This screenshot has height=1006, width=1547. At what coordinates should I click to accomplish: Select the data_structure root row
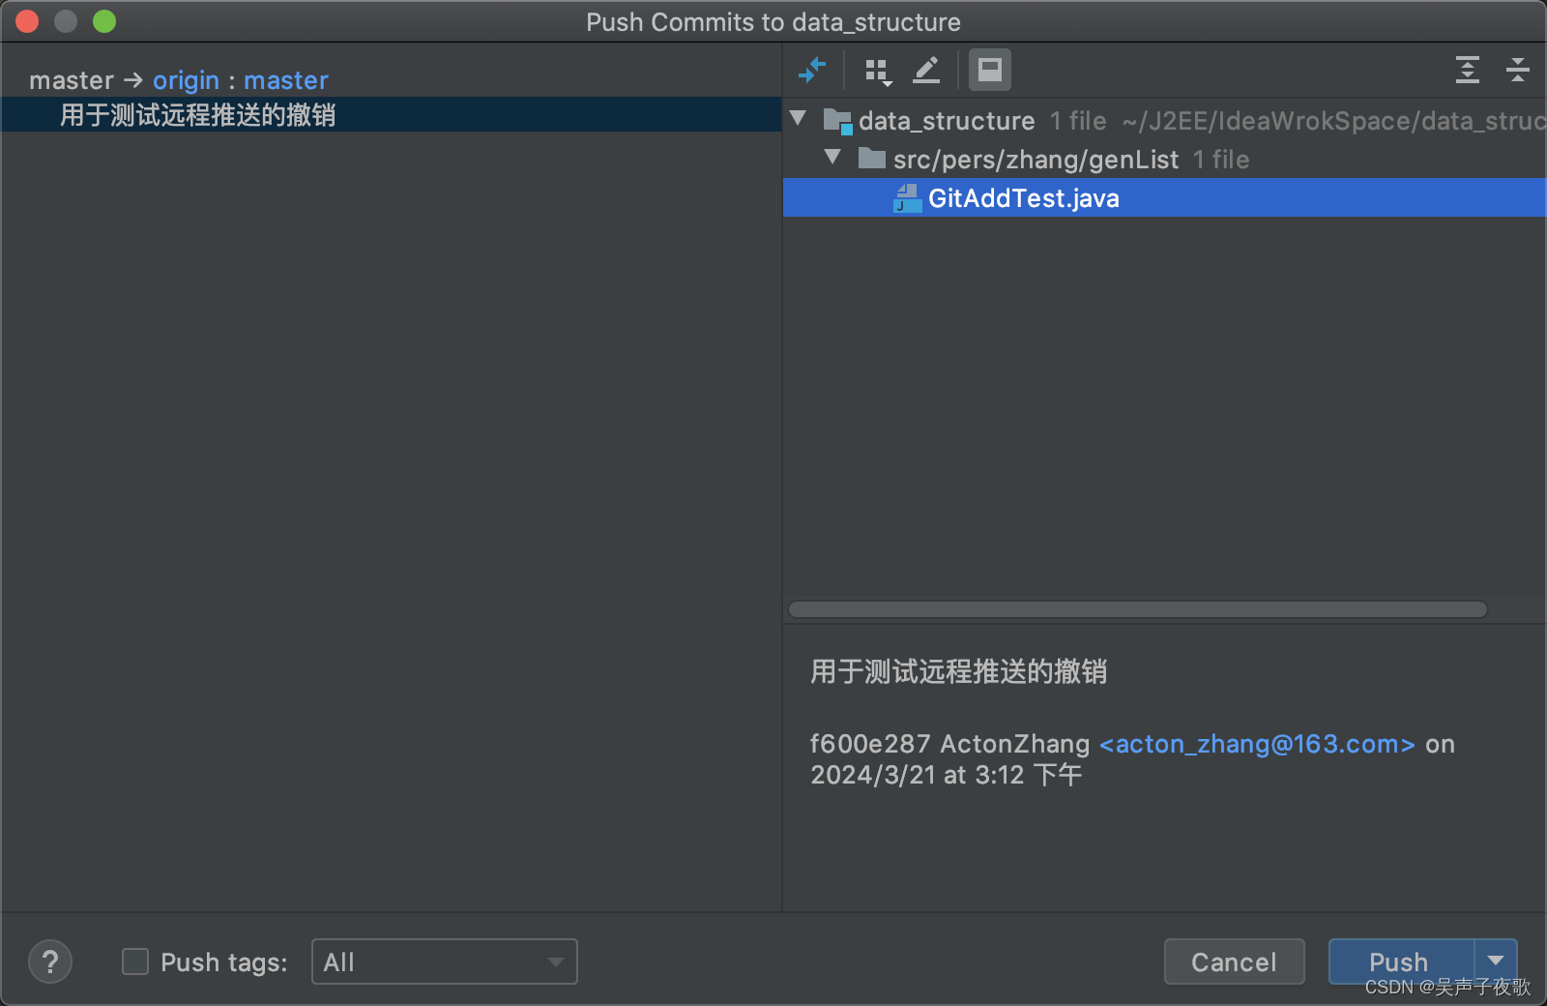click(1164, 121)
